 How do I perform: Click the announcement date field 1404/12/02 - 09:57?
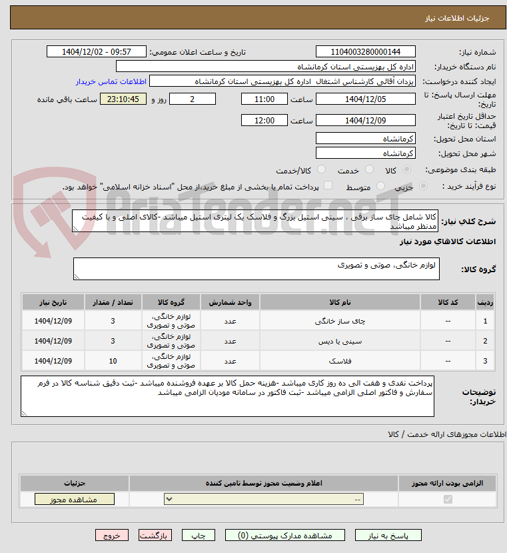96,52
